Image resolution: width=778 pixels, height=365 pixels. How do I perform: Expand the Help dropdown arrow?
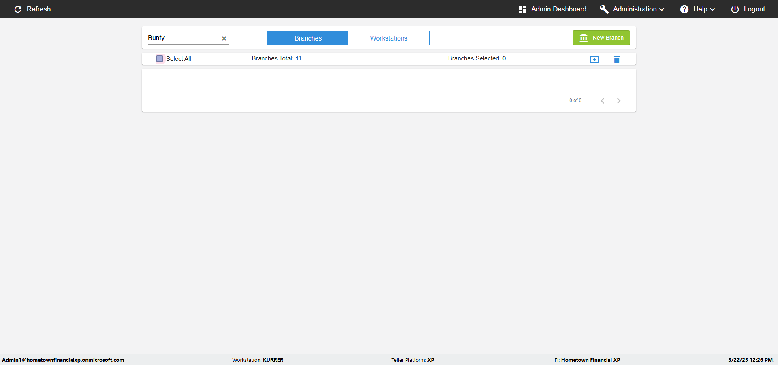click(x=712, y=9)
